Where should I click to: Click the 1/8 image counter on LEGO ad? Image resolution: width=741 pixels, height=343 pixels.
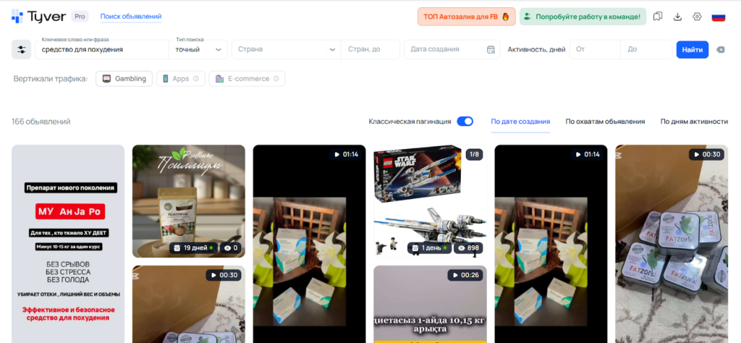474,154
